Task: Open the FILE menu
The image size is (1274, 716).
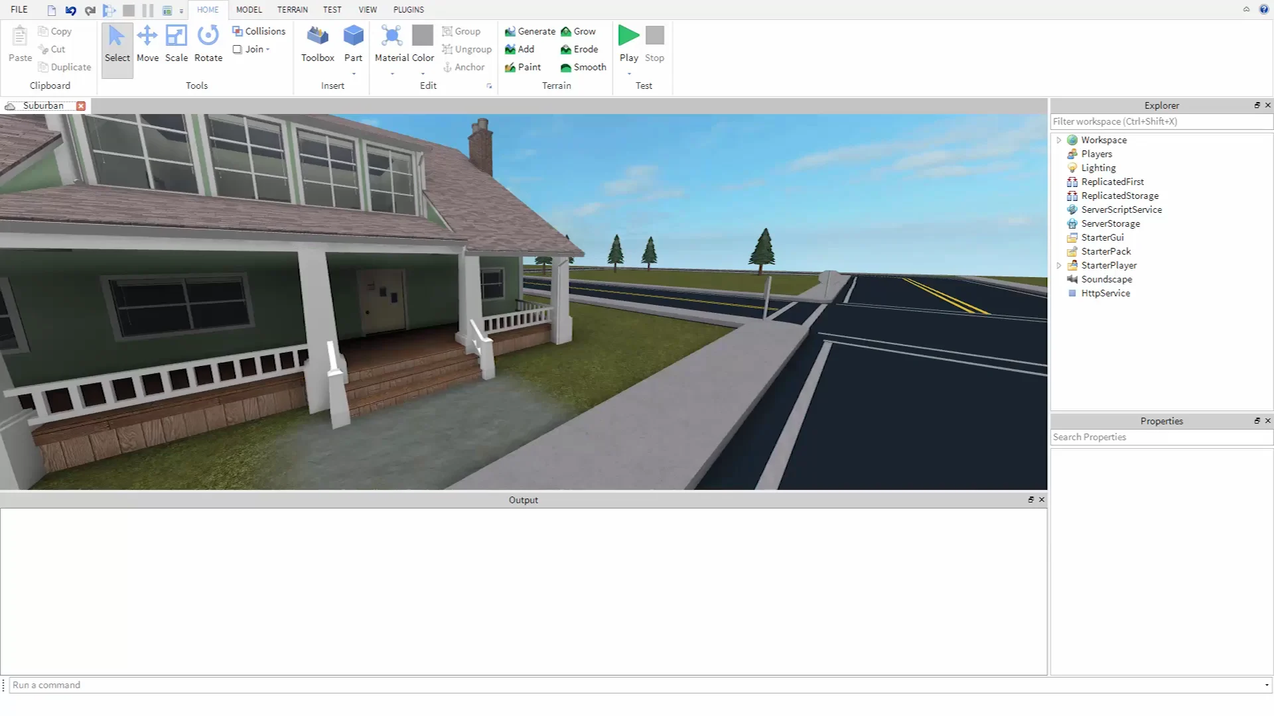Action: 19,9
